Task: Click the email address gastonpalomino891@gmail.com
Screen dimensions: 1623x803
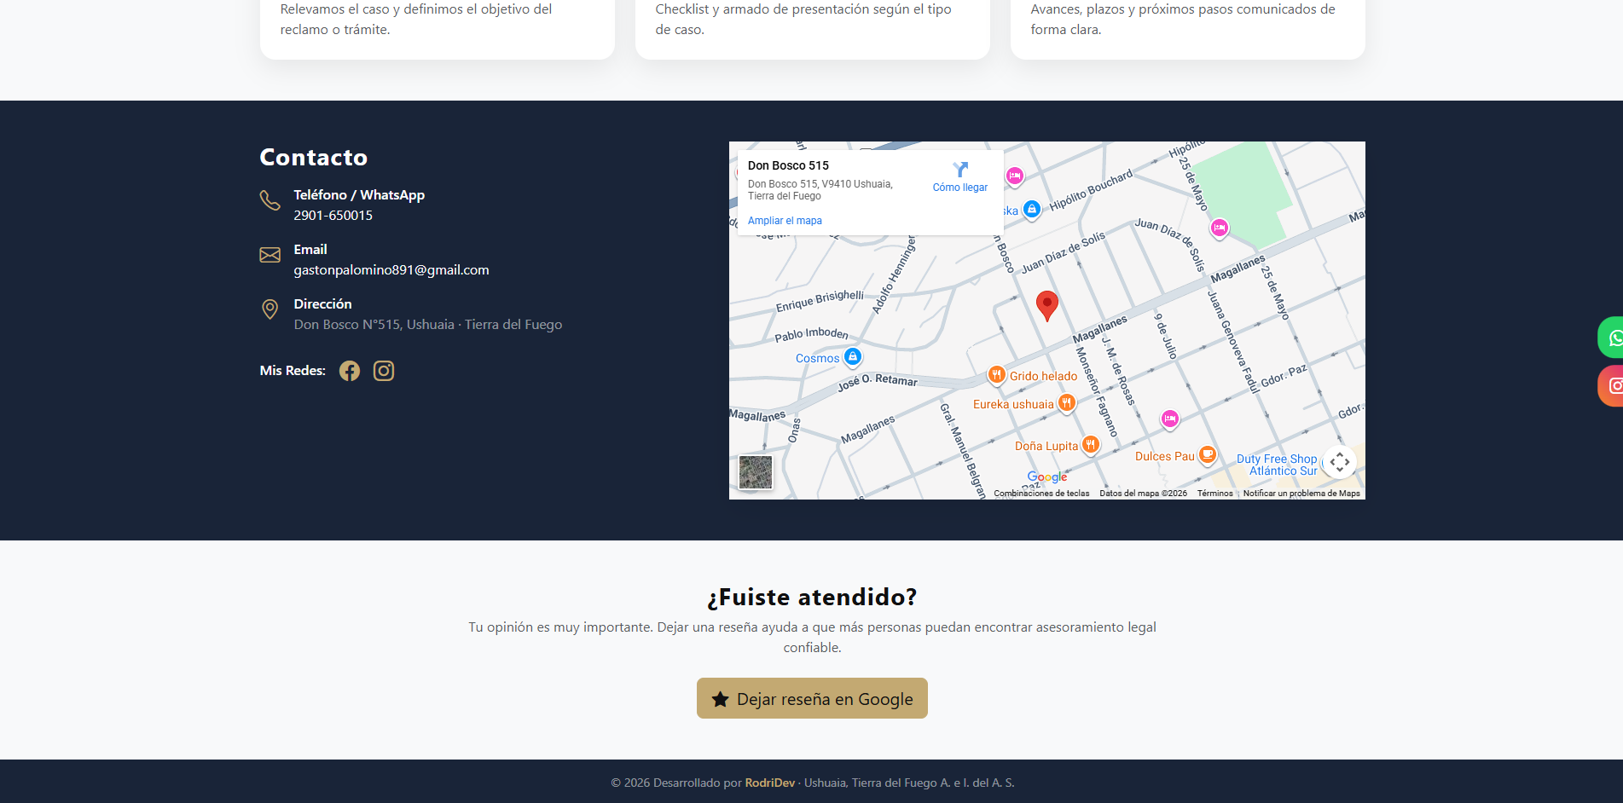Action: (391, 270)
